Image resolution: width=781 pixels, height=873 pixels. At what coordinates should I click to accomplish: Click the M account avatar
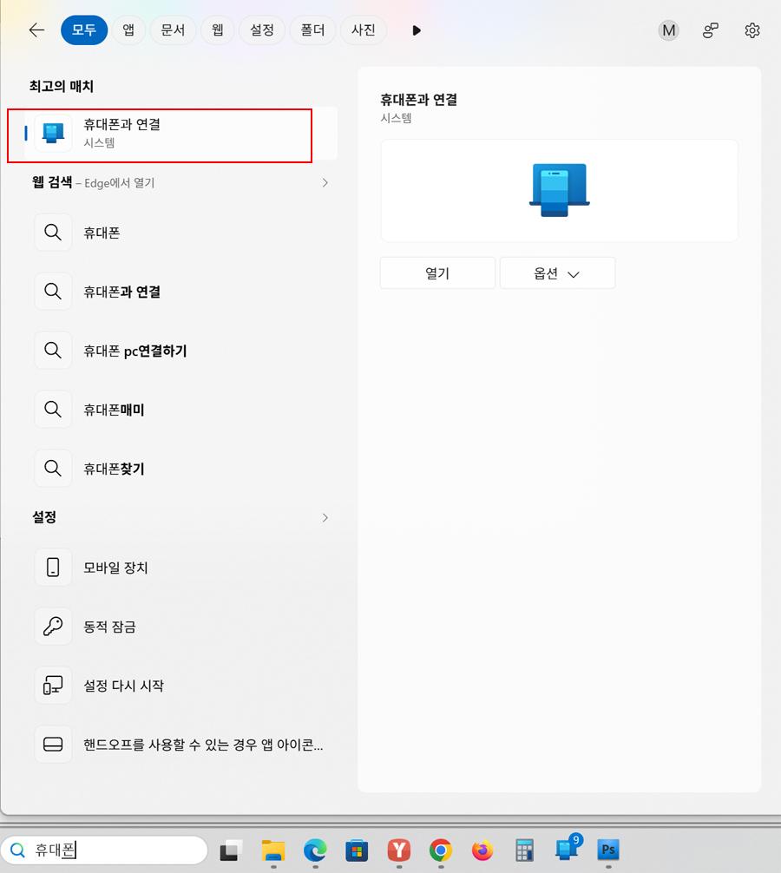668,30
